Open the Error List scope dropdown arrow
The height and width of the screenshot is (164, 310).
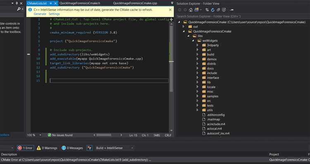click(12, 148)
